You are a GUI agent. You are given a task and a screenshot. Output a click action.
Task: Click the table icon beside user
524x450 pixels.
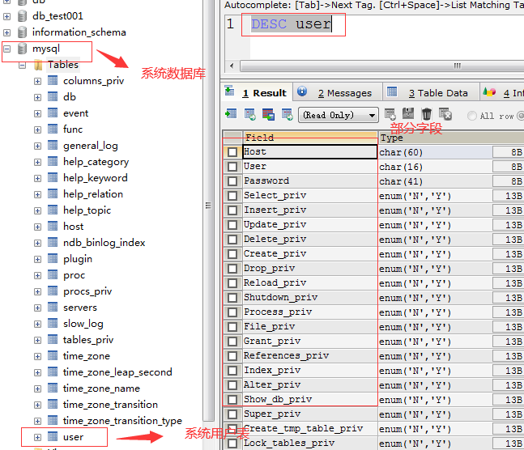pyautogui.click(x=53, y=436)
